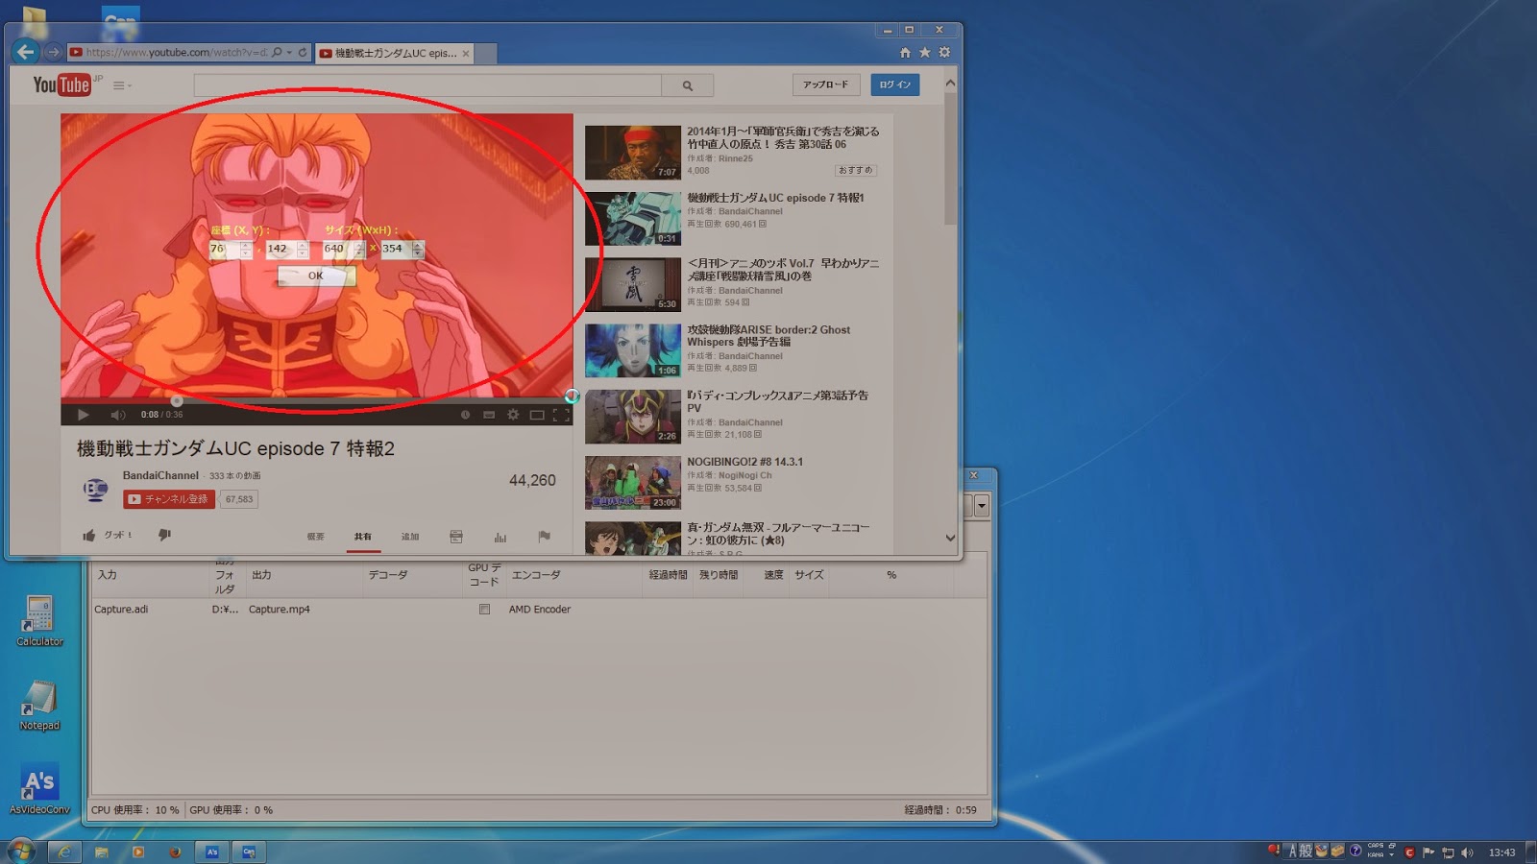Toggle GPU decode checkbox for Capture.adi
Viewport: 1537px width, 864px height.
click(x=484, y=610)
